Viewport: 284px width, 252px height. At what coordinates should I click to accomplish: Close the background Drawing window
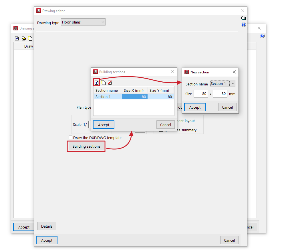coord(259,28)
